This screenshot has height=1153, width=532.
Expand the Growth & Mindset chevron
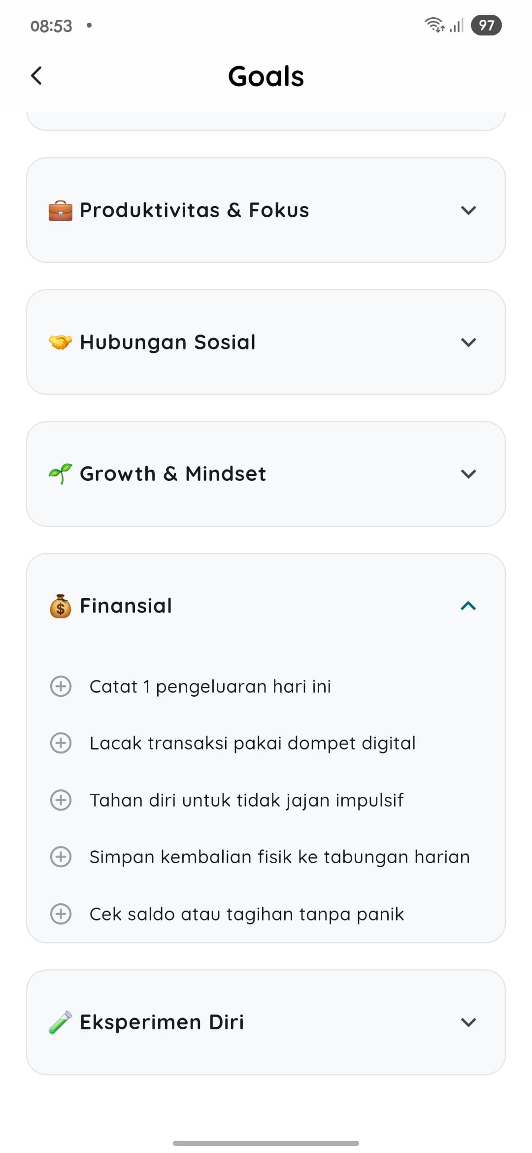pos(468,474)
